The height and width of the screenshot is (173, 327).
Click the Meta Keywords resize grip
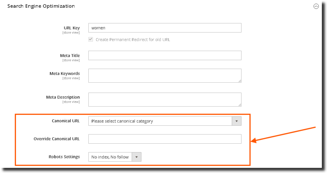point(240,80)
